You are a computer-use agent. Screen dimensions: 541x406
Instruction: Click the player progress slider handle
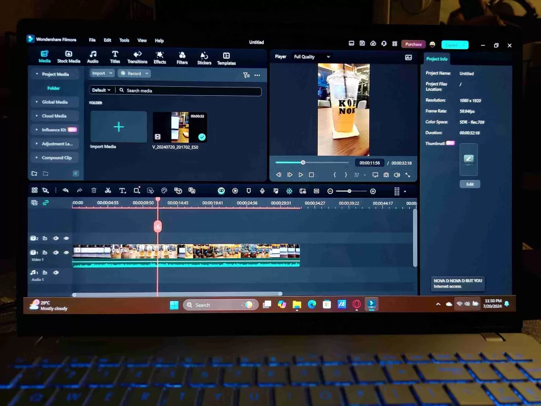coord(303,162)
